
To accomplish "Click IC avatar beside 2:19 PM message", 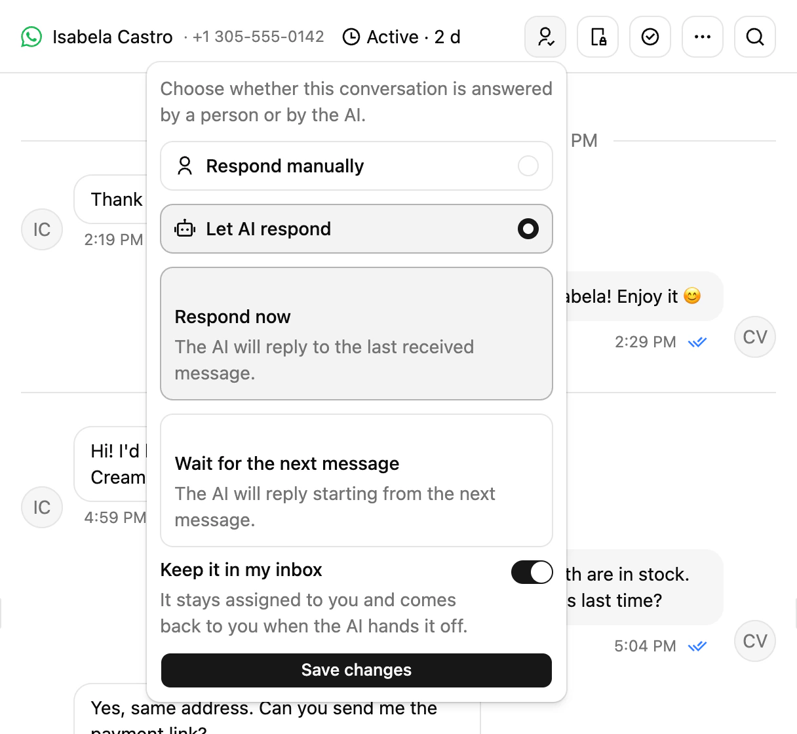I will tap(42, 229).
